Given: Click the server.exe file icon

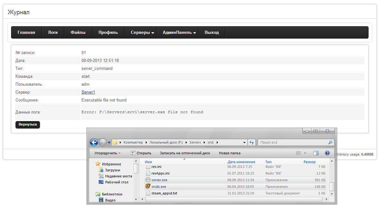Looking at the screenshot, I should click(x=148, y=180).
